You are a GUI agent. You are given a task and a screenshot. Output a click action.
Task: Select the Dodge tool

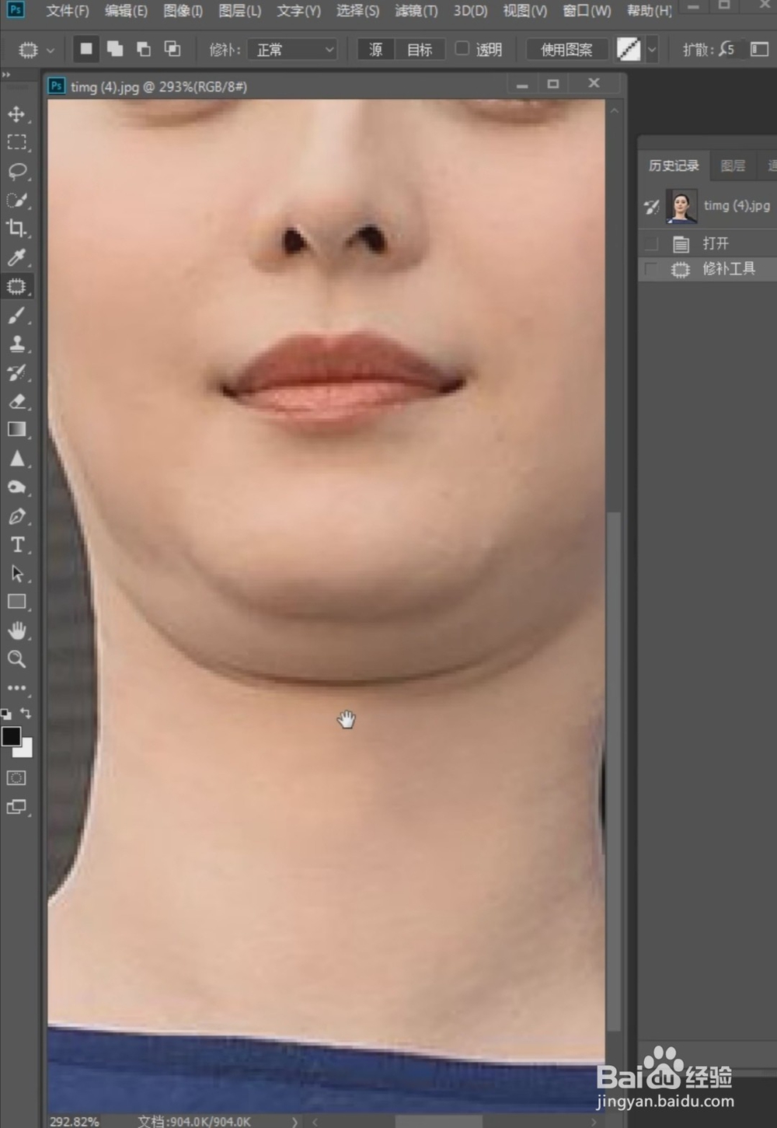tap(16, 487)
